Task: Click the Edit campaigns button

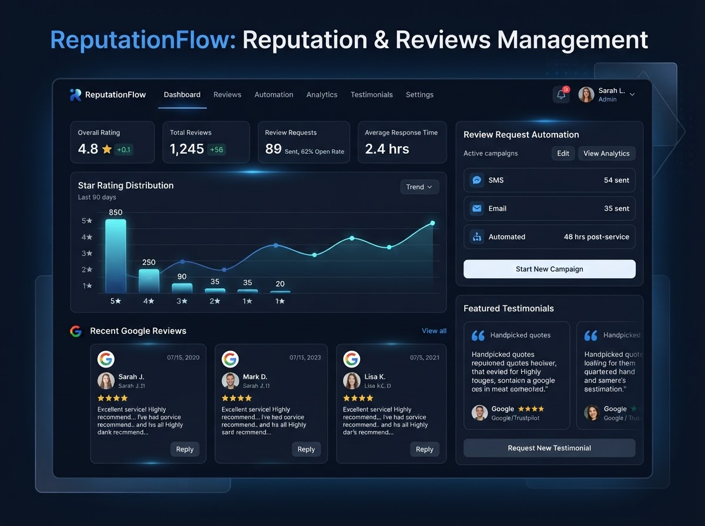Action: pos(563,153)
